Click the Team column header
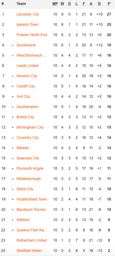115x256 pixels. click(x=21, y=4)
